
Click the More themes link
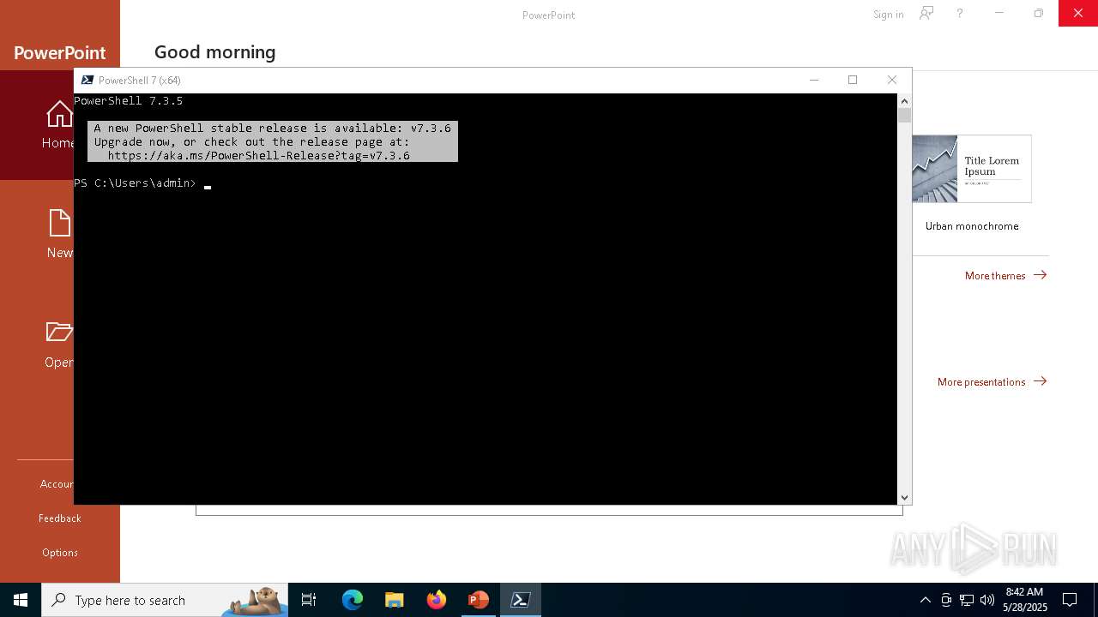point(1005,275)
